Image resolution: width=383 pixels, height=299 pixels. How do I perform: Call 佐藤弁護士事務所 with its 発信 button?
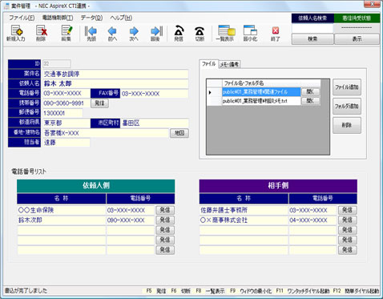click(x=347, y=210)
